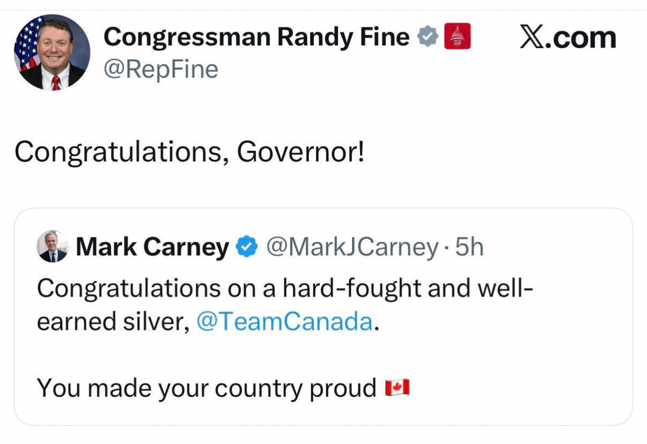Open Mark Carney's small avatar in quoted tweet
This screenshot has width=647, height=444.
click(53, 247)
